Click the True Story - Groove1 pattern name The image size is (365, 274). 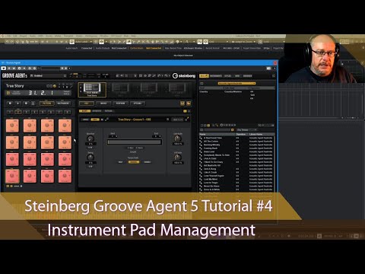click(135, 119)
